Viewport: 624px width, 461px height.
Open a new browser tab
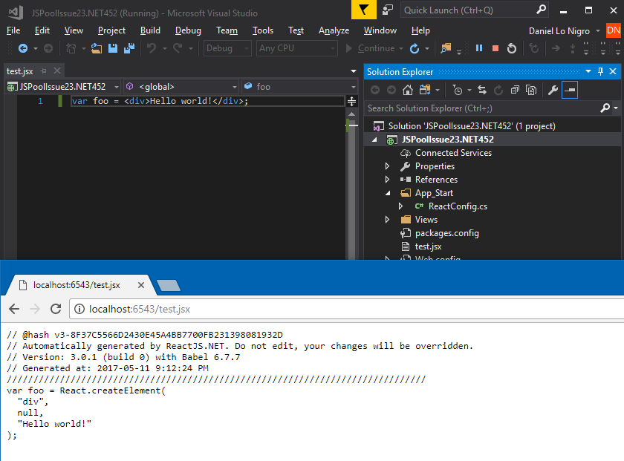tap(169, 285)
